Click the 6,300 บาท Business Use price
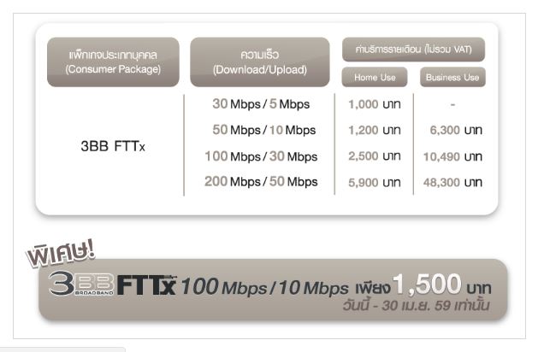544x352 pixels. pyautogui.click(x=453, y=130)
